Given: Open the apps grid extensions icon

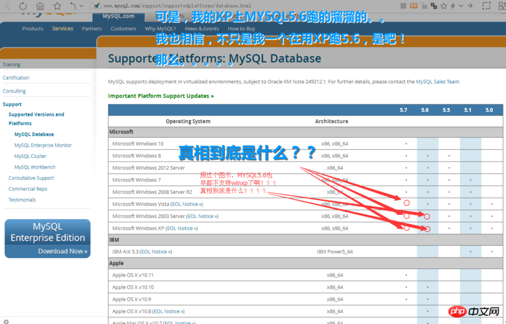Looking at the screenshot, I should [x=502, y=6].
